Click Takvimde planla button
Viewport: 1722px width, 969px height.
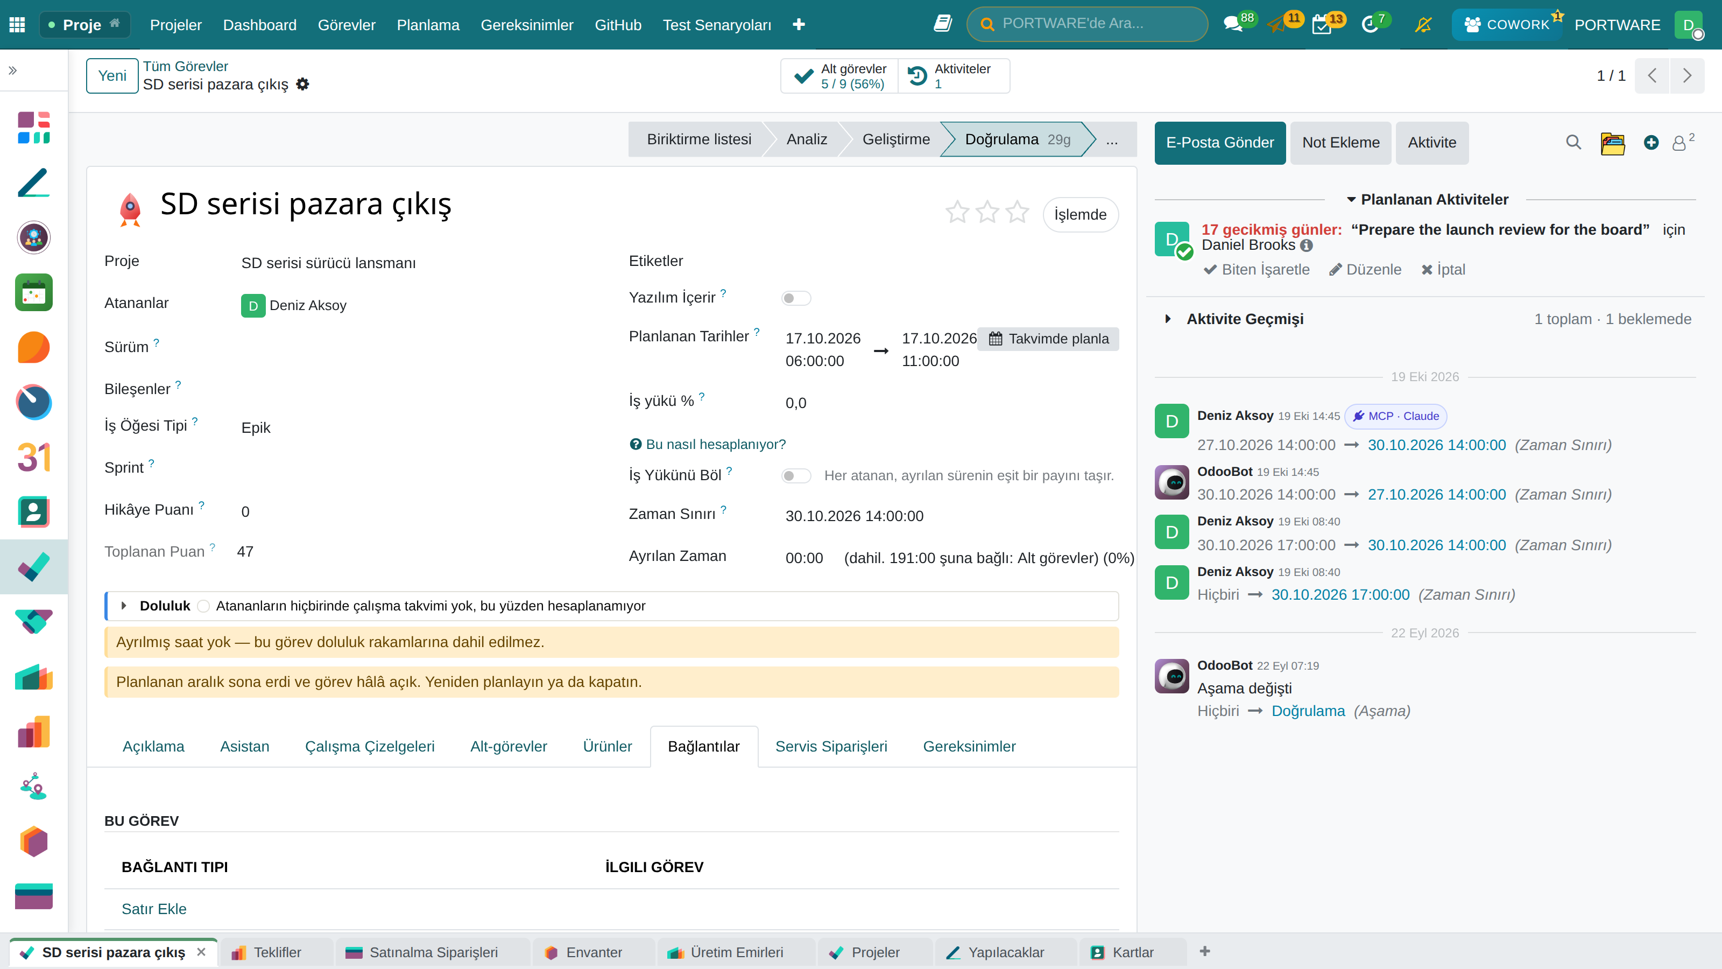pyautogui.click(x=1049, y=339)
